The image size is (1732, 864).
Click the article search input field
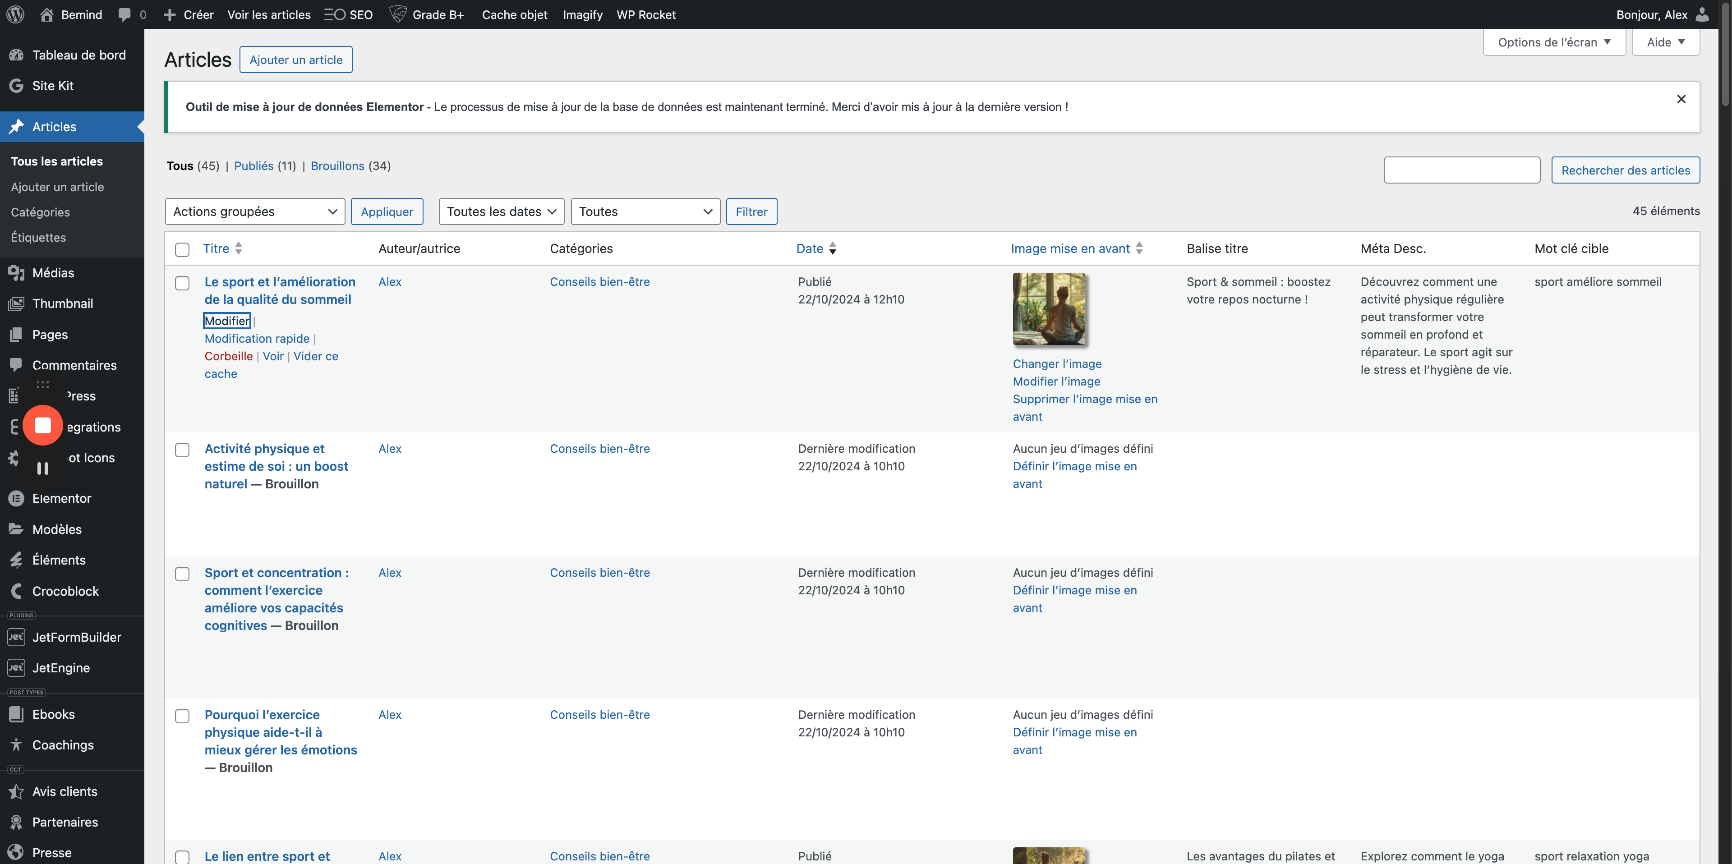click(x=1462, y=170)
